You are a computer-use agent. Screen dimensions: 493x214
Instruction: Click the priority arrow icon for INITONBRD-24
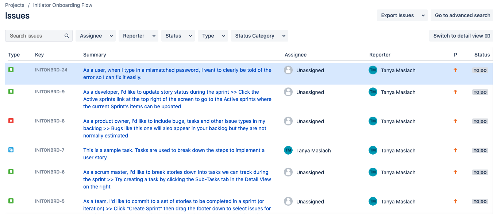pyautogui.click(x=455, y=70)
